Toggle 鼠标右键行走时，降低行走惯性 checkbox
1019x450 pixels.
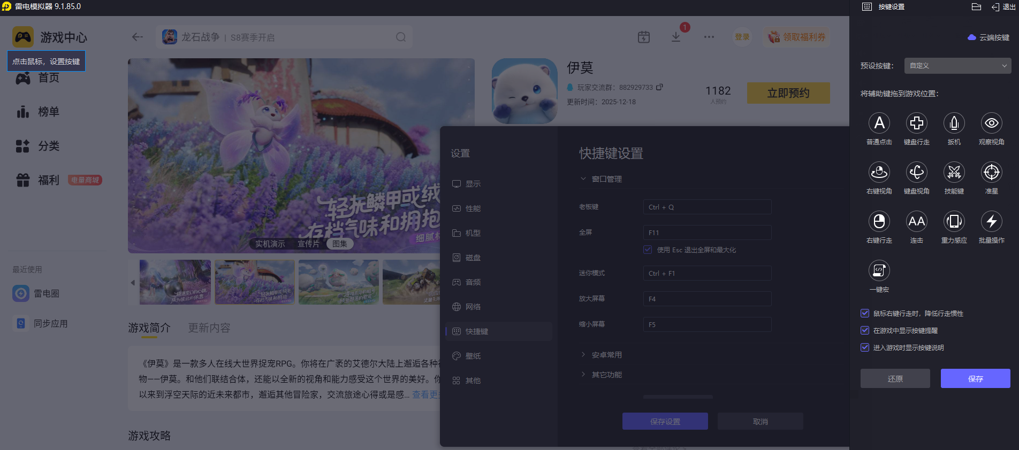[864, 313]
